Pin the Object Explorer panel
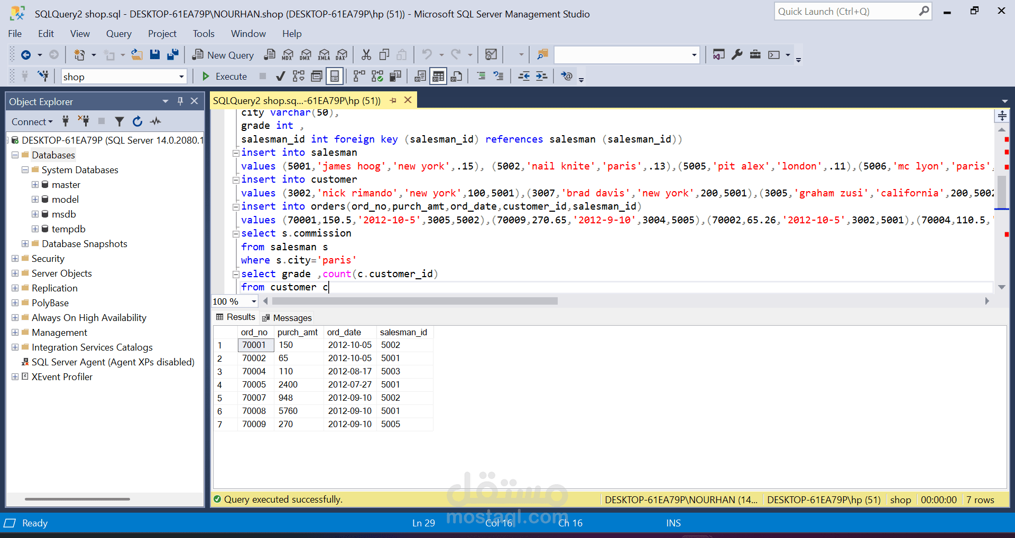Screen dimensions: 1015x538 pos(180,101)
